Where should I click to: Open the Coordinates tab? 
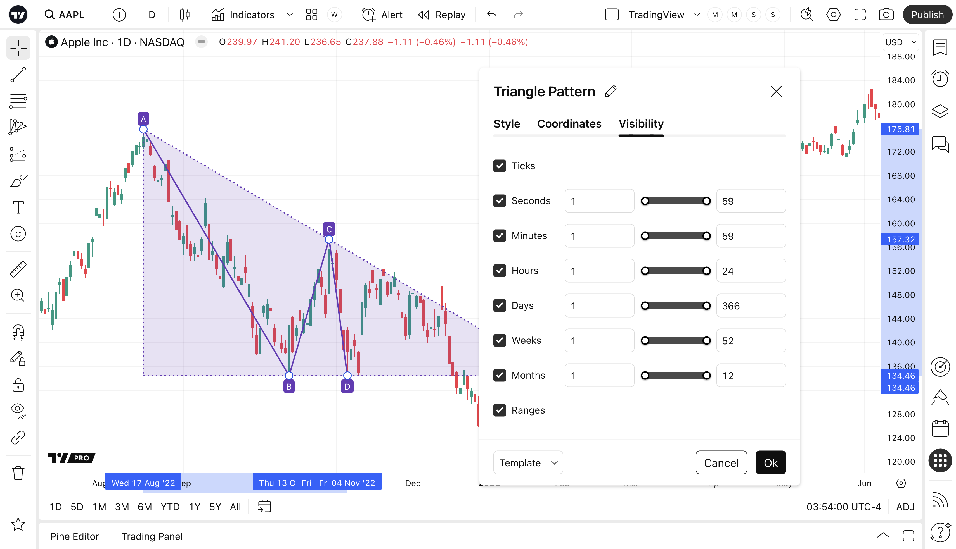(x=569, y=124)
